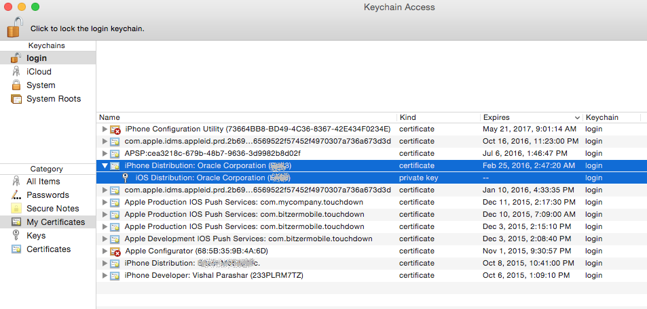The width and height of the screenshot is (647, 309).
Task: Click the Secure Notes yellow note icon
Action: click(x=16, y=209)
